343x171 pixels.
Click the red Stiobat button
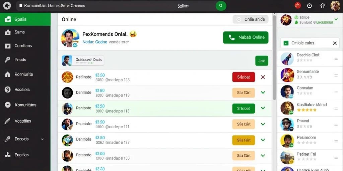tap(244, 77)
